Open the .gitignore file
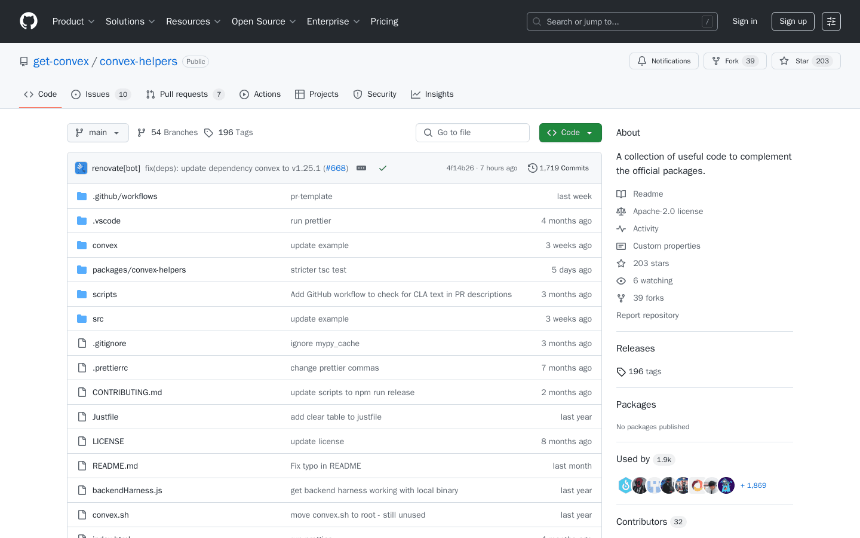Screen dimensions: 860x538 [109, 344]
